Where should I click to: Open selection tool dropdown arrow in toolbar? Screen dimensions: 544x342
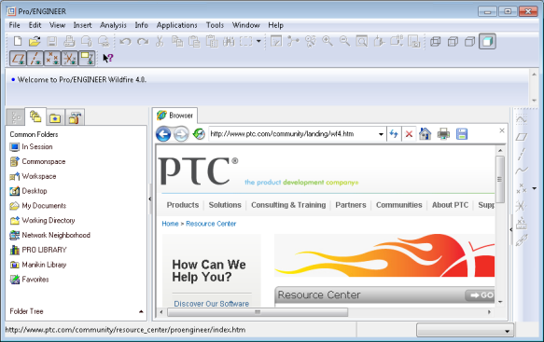coord(258,41)
